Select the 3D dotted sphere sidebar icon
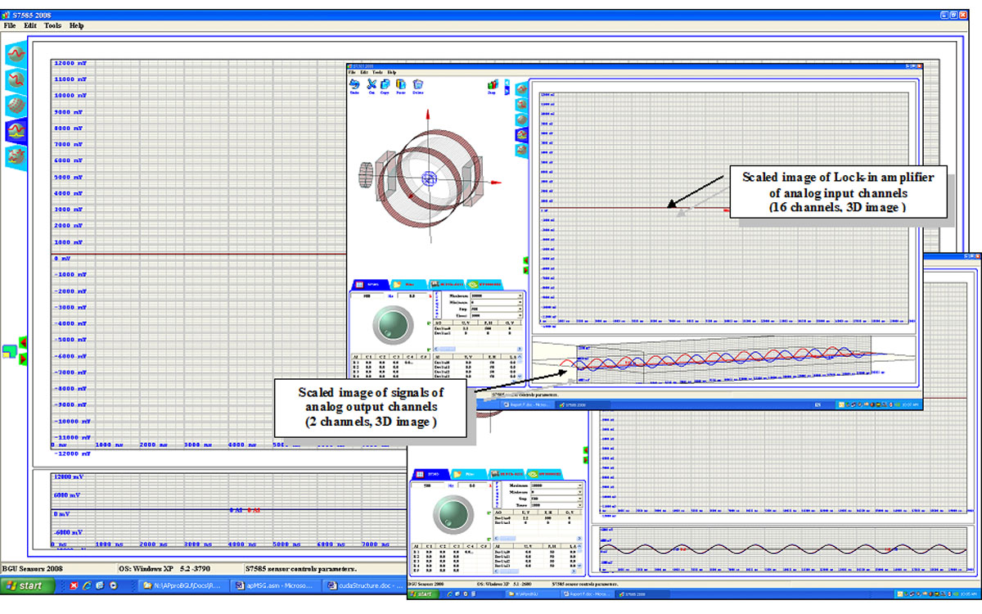Image resolution: width=982 pixels, height=614 pixels. (16, 105)
